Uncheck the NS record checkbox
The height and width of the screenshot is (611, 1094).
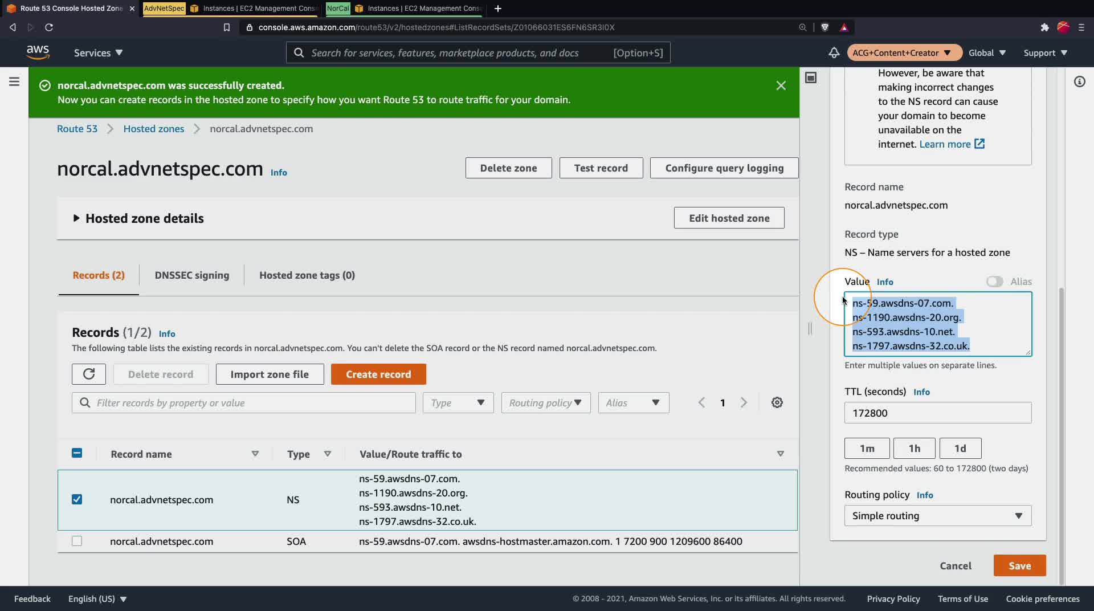click(x=77, y=499)
